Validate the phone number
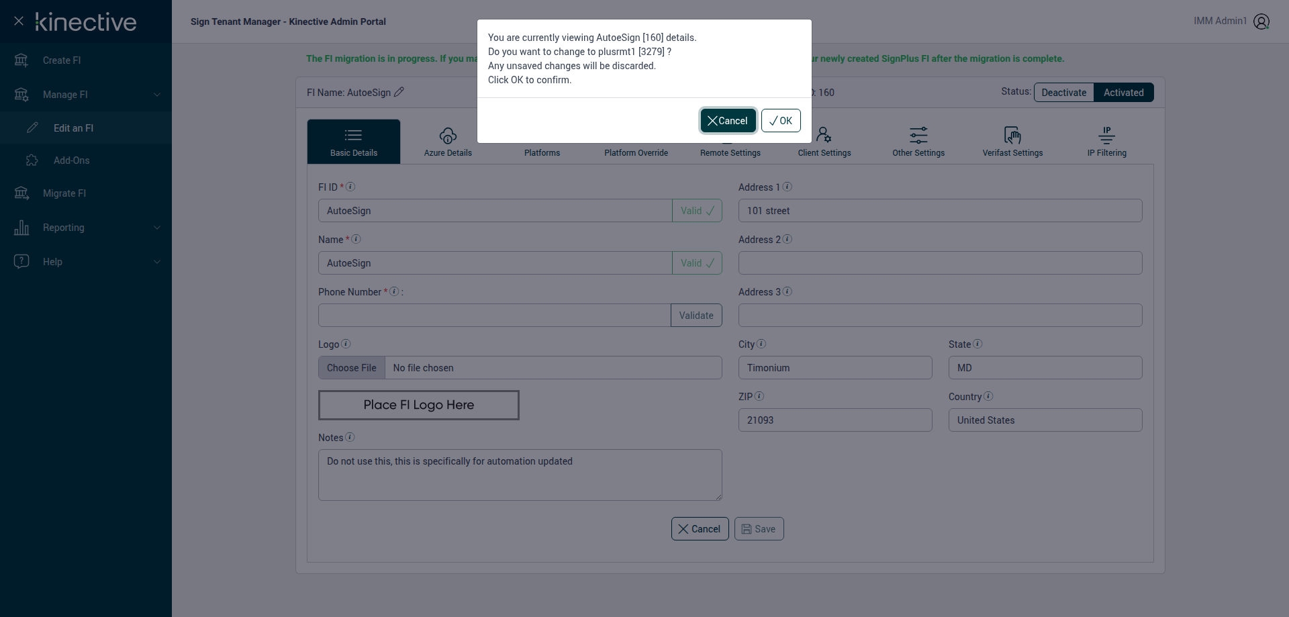The image size is (1289, 617). pyautogui.click(x=696, y=316)
